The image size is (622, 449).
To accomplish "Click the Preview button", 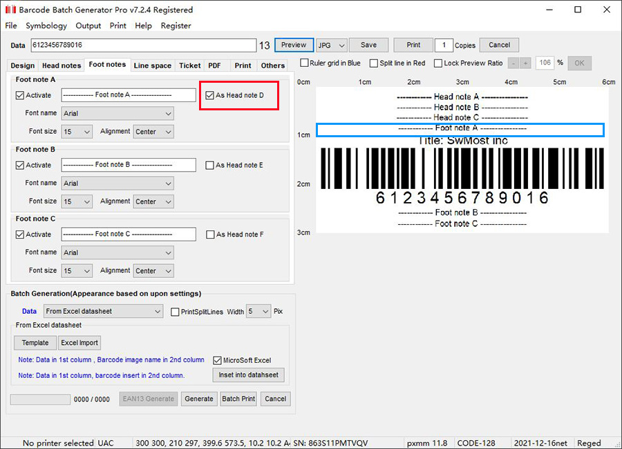I will coord(294,45).
